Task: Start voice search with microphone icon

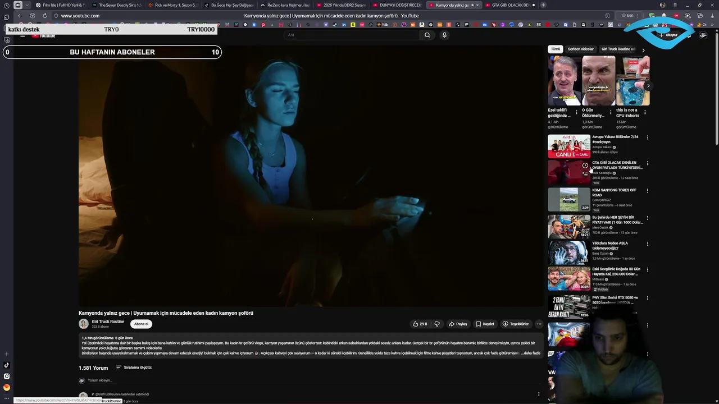Action: click(444, 35)
